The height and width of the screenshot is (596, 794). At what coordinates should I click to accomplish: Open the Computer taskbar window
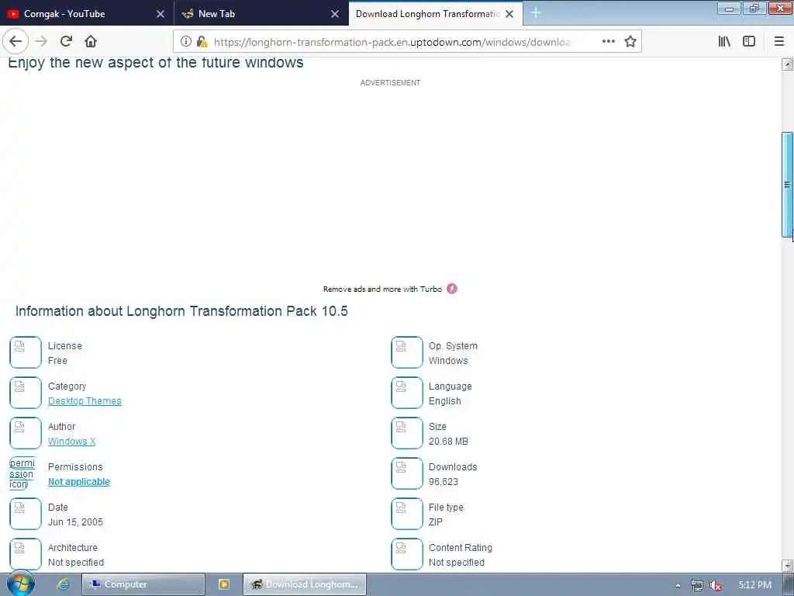tap(143, 584)
